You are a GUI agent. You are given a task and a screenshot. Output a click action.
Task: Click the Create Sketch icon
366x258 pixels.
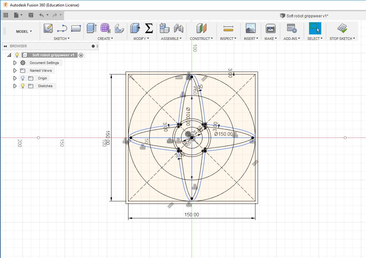[x=48, y=29]
